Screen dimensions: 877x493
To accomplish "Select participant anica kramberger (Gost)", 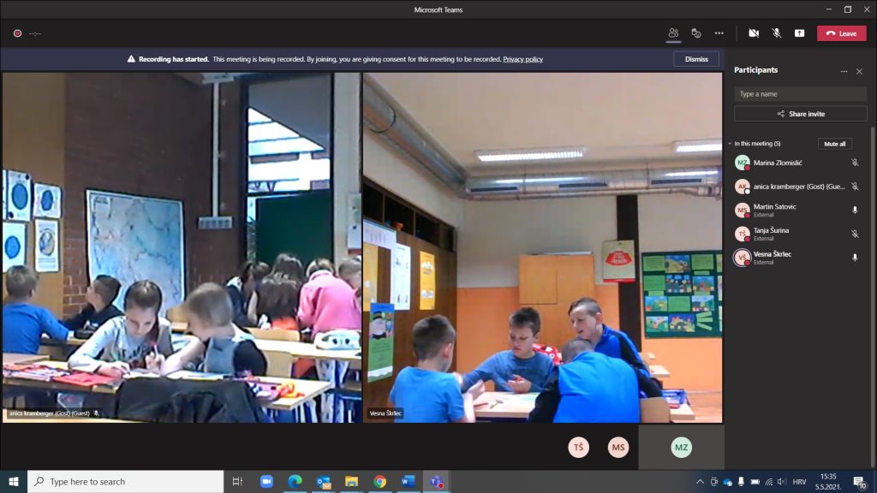I will pyautogui.click(x=796, y=187).
